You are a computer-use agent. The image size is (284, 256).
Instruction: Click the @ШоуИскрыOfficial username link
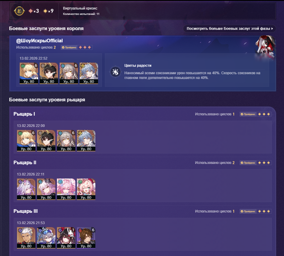(x=39, y=41)
